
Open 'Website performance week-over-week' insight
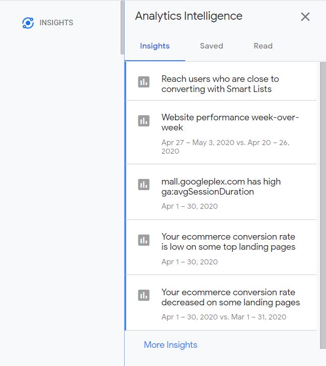[x=221, y=132]
